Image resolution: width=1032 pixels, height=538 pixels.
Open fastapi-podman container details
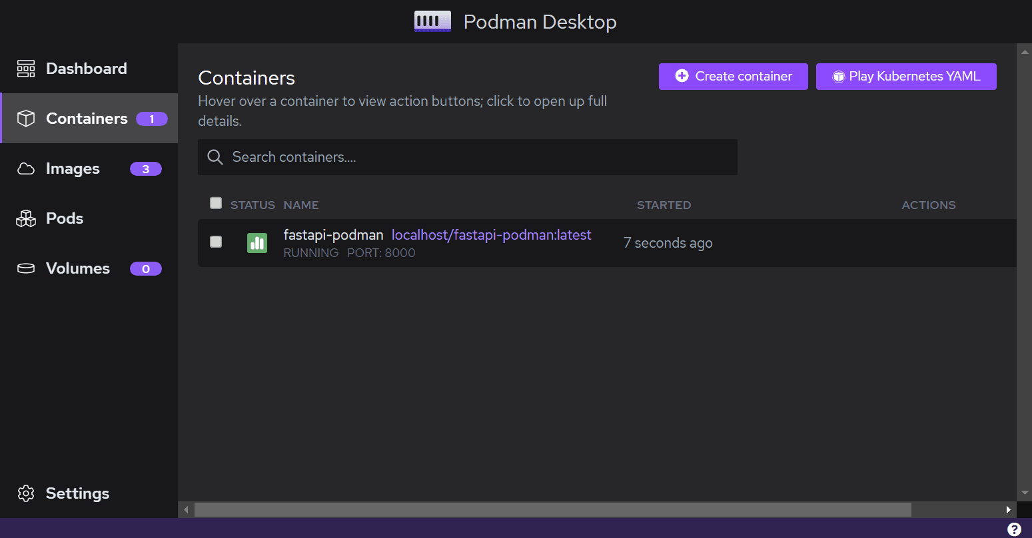(334, 235)
